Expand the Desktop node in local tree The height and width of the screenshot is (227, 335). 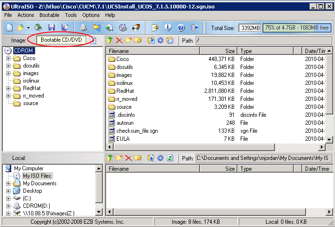click(x=8, y=191)
